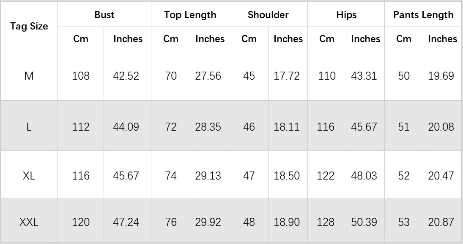Image resolution: width=463 pixels, height=244 pixels.
Task: Click the 108 bust value for M
Action: 81,76
